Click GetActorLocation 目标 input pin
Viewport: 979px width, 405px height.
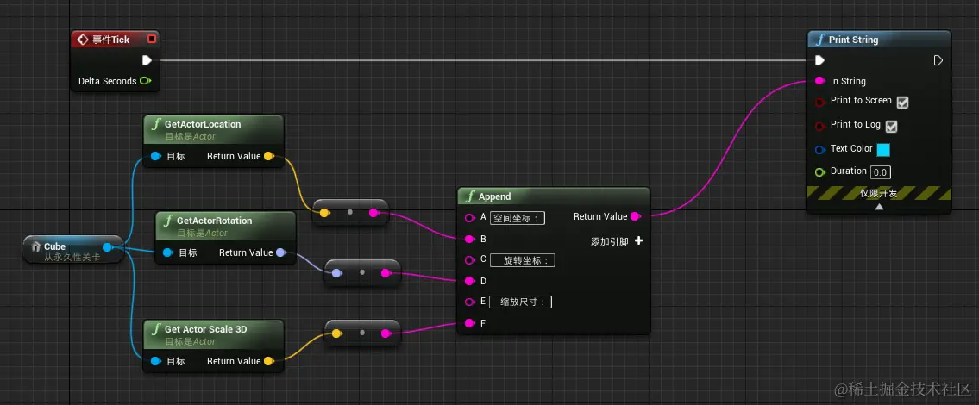coord(156,156)
